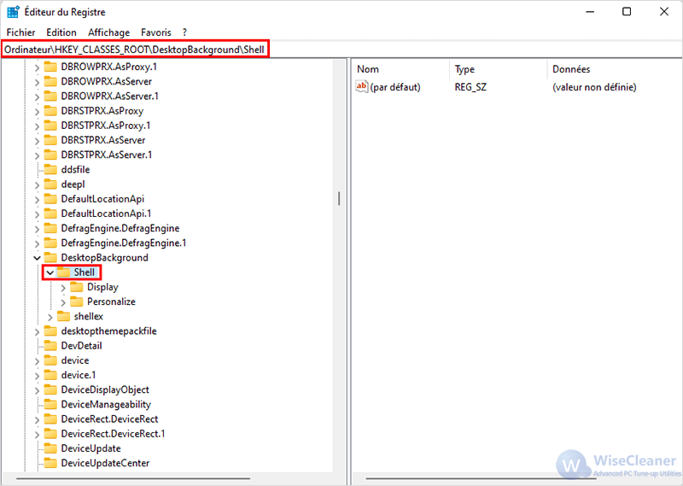Select the DevDetail folder icon
Image resolution: width=683 pixels, height=486 pixels.
pyautogui.click(x=50, y=346)
